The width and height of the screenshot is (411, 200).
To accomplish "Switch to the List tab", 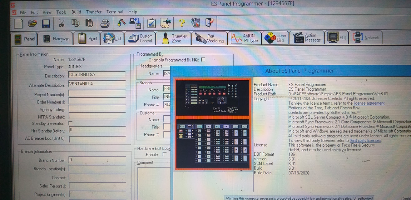I will [112, 38].
